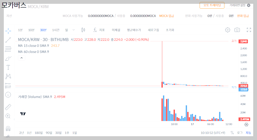
Task: Select 1분 timeframe
Action: click(x=20, y=30)
